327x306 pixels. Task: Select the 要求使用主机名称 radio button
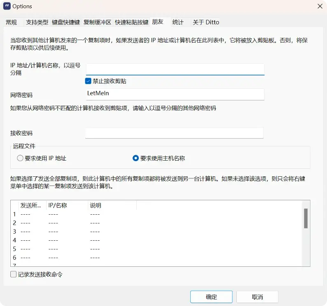coord(135,158)
